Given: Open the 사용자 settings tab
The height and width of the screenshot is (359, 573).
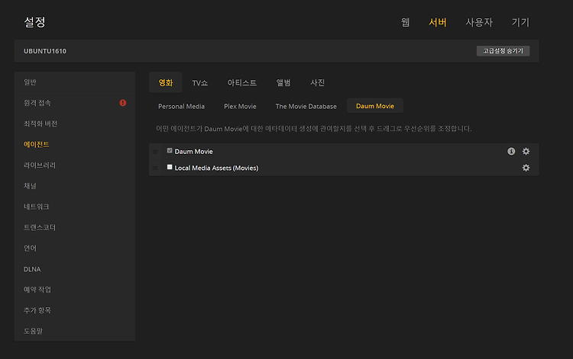Looking at the screenshot, I should click(x=479, y=22).
